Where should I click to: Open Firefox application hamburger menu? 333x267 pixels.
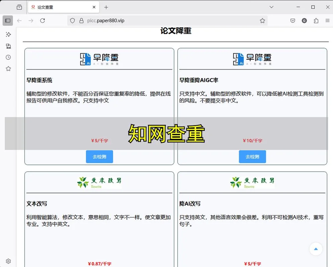click(x=327, y=21)
